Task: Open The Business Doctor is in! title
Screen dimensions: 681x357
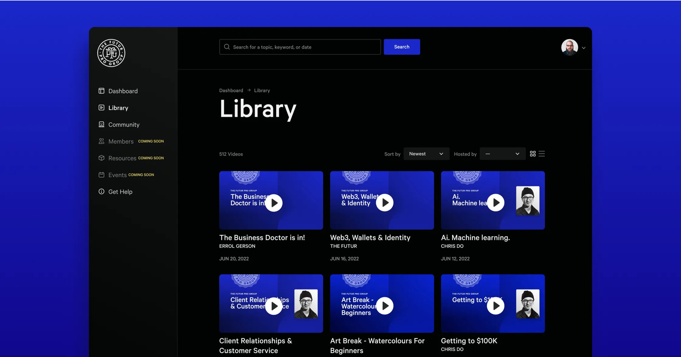Action: point(262,237)
